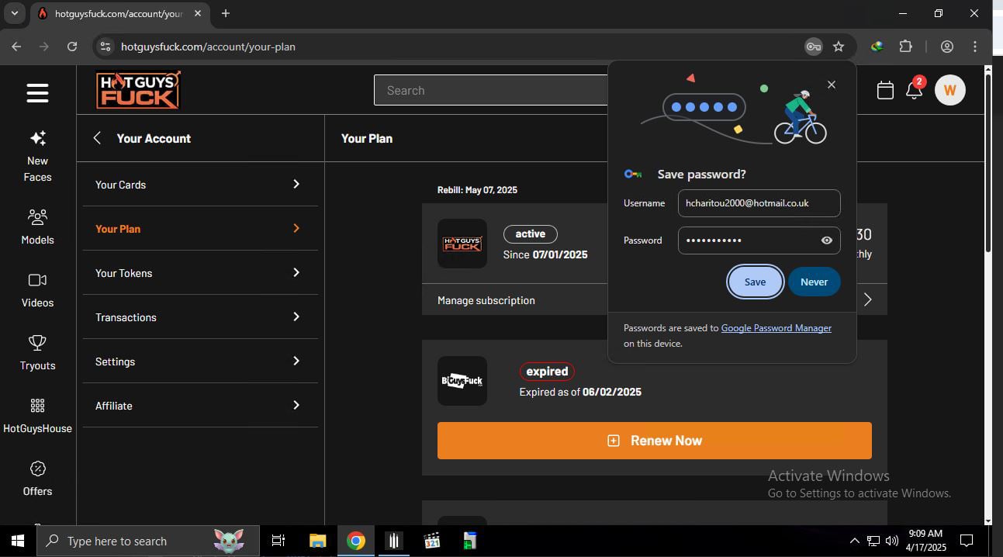The width and height of the screenshot is (1003, 557).
Task: Select Your Plan in account menu
Action: point(200,229)
